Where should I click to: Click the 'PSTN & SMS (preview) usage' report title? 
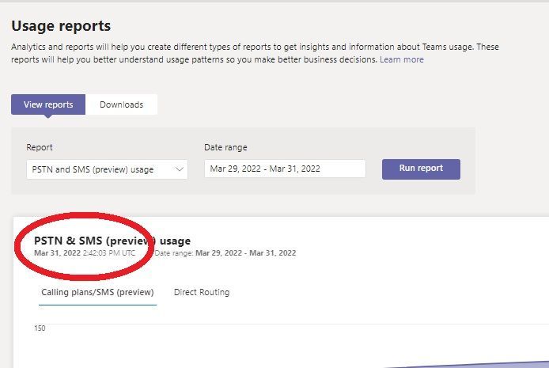112,241
